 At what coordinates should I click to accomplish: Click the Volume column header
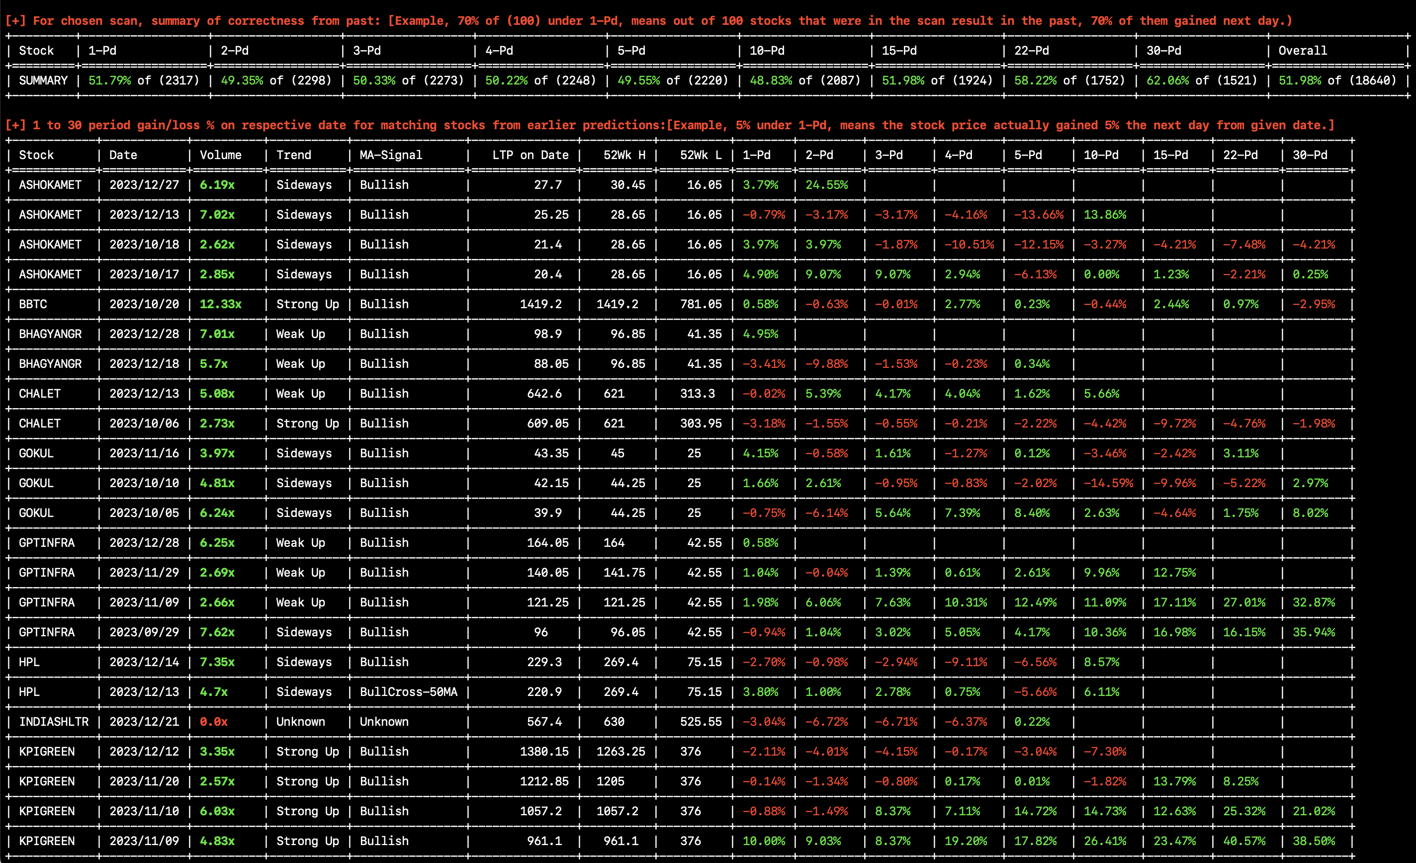pos(221,155)
